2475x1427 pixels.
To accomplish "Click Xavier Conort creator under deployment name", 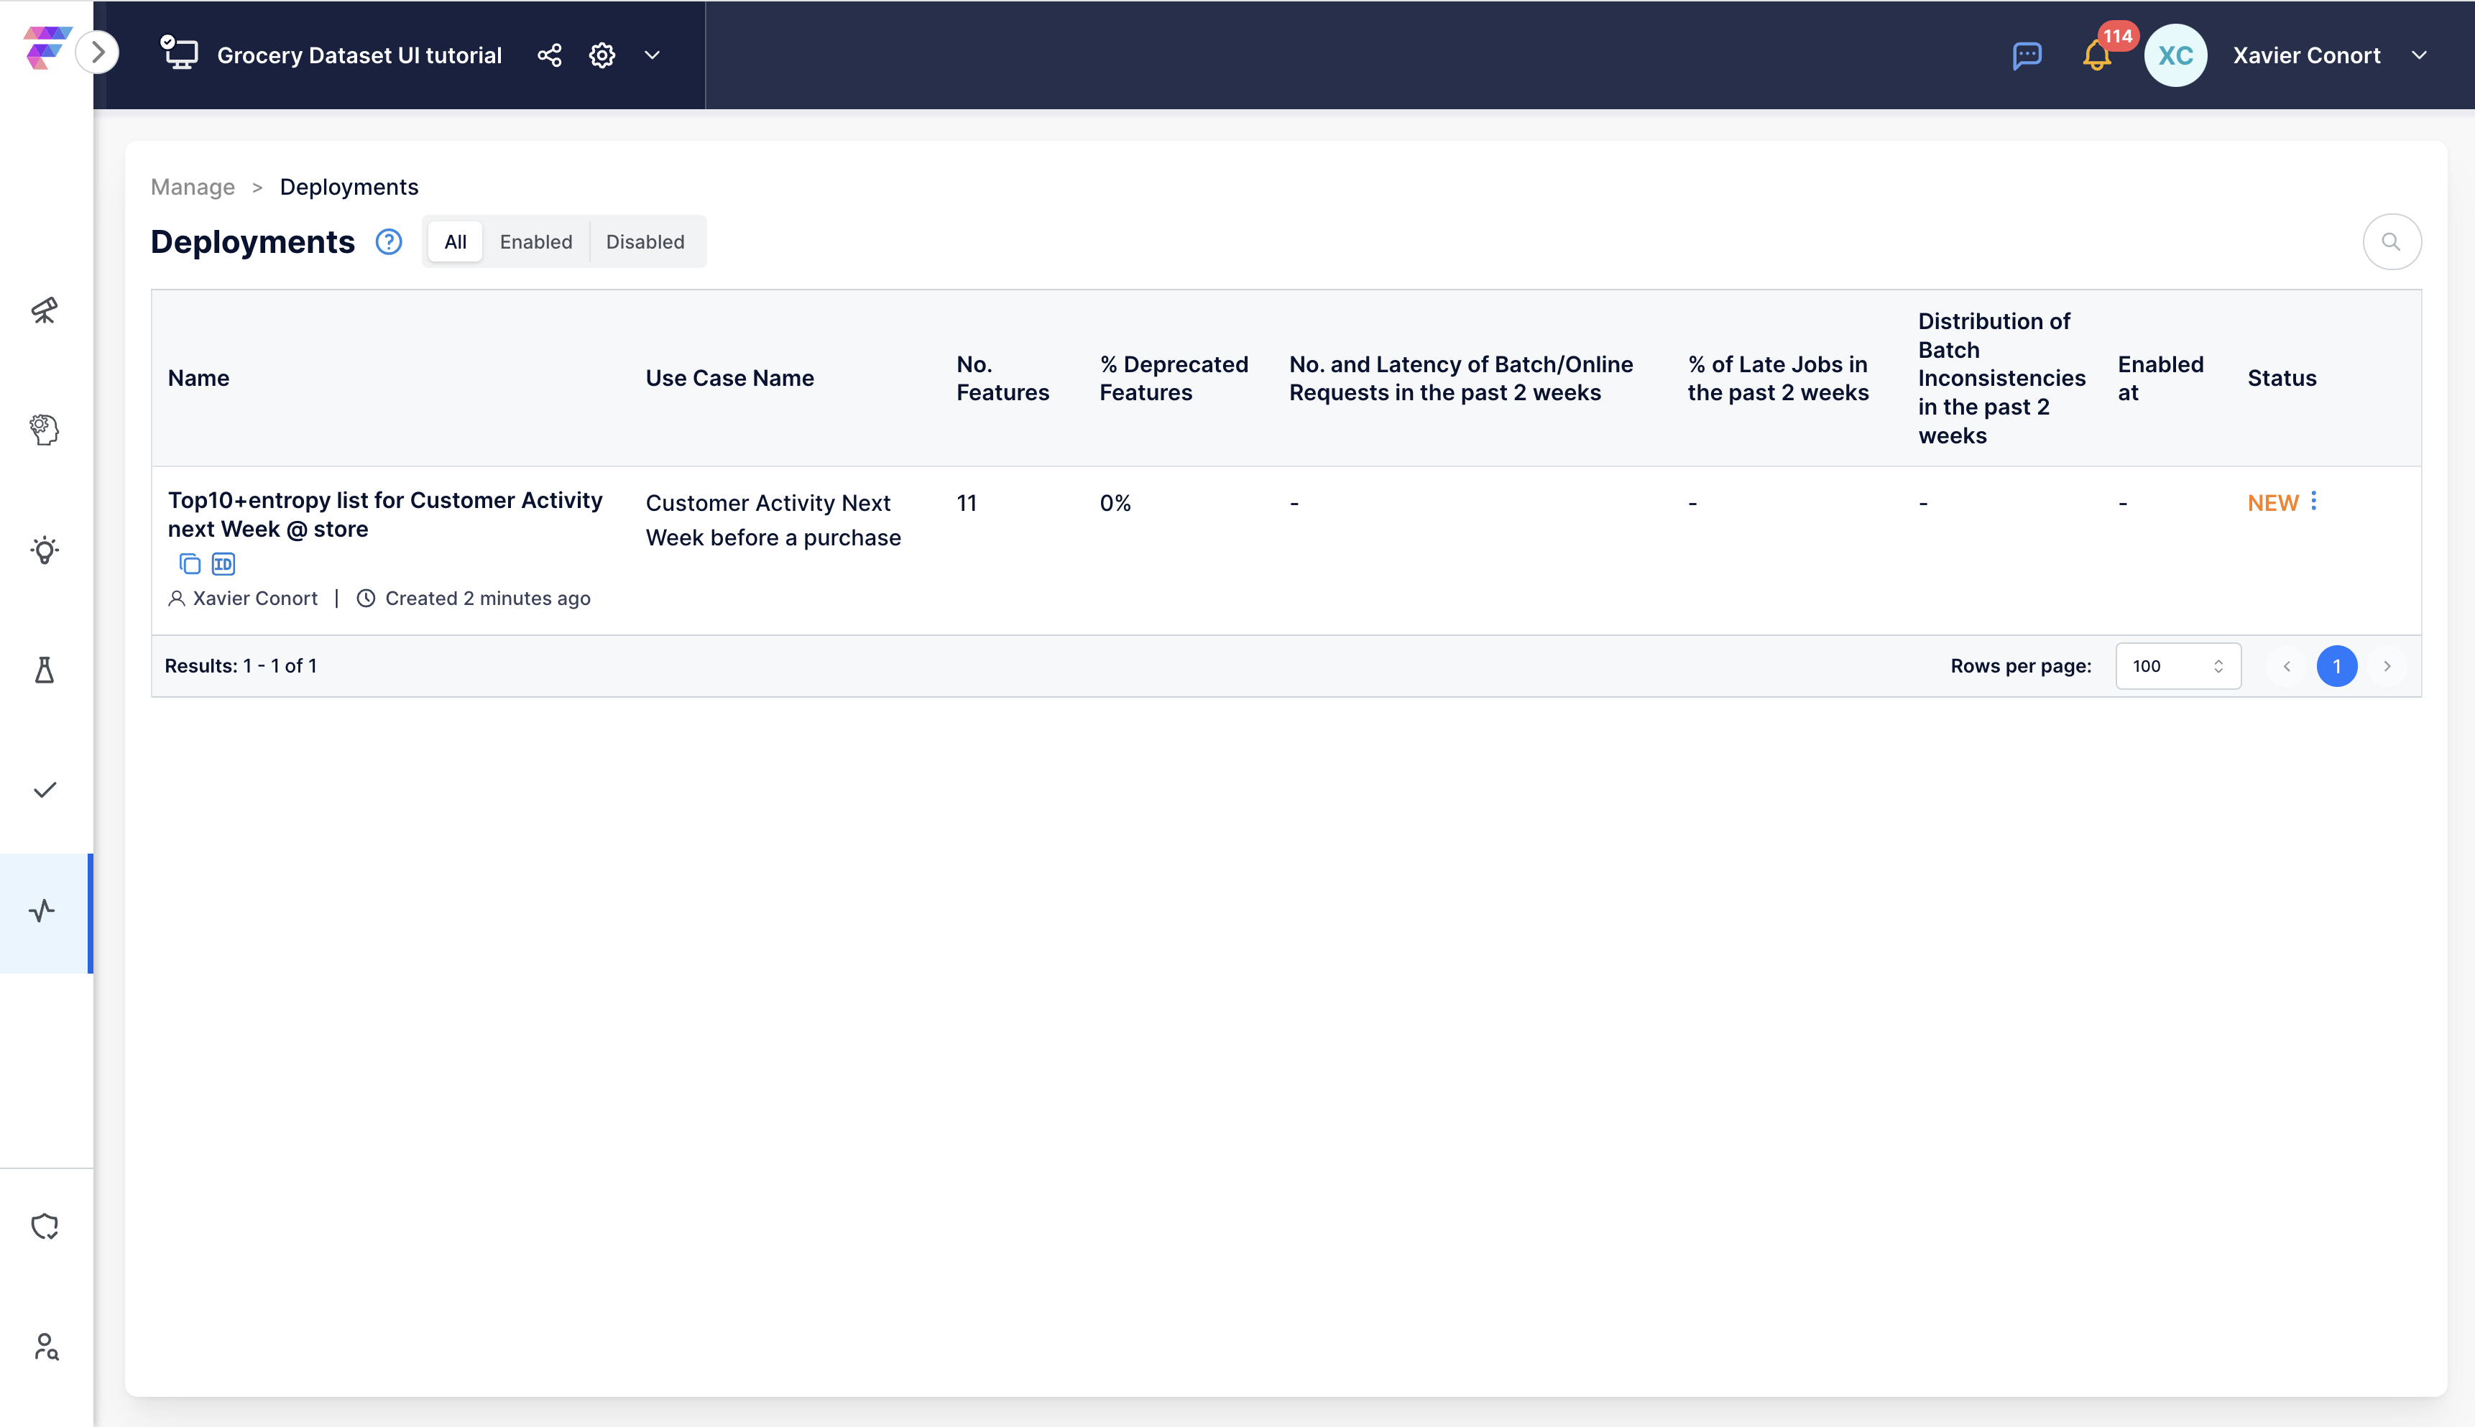I will 255,598.
